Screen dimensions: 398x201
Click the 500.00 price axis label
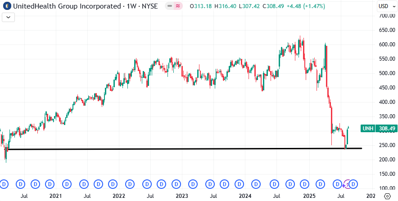tap(387, 73)
